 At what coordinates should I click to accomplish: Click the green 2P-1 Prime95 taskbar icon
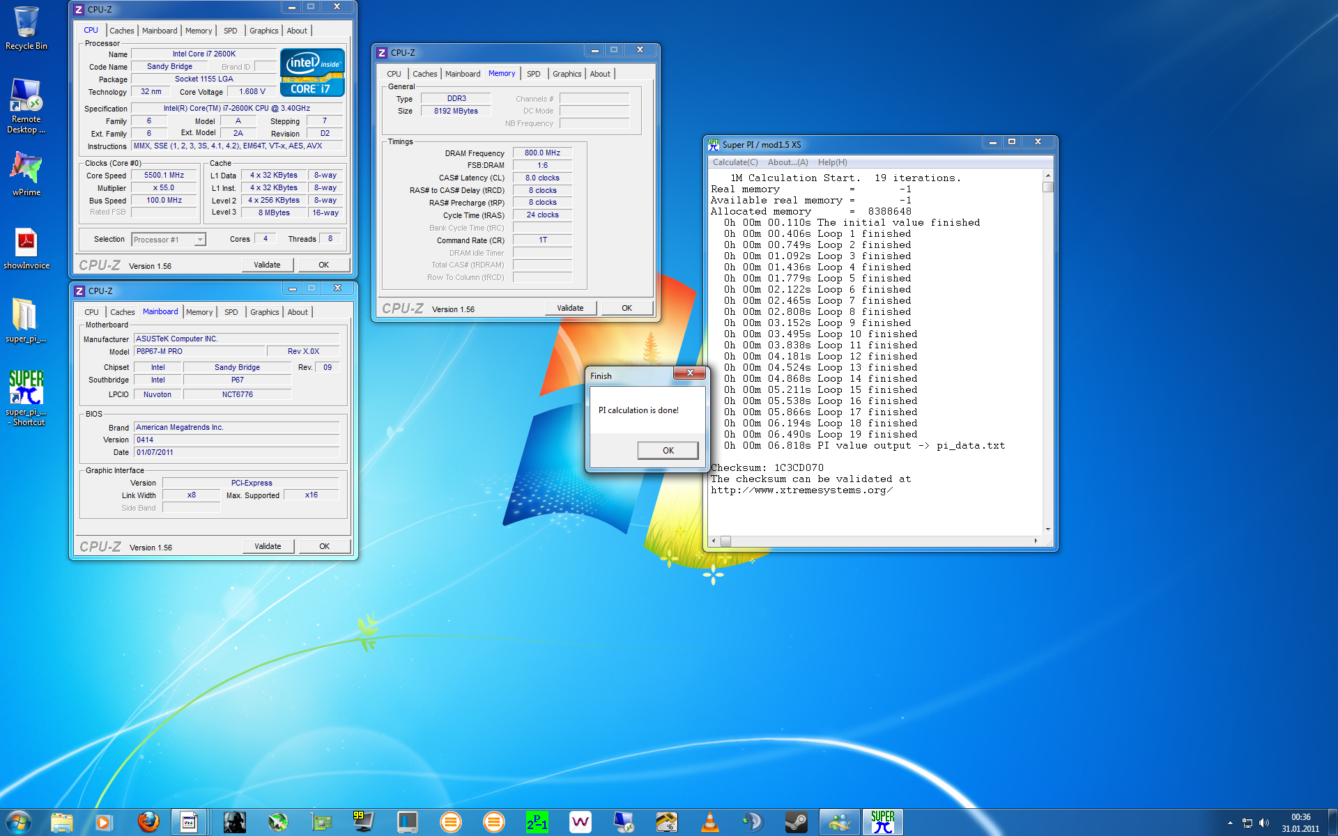tap(537, 823)
